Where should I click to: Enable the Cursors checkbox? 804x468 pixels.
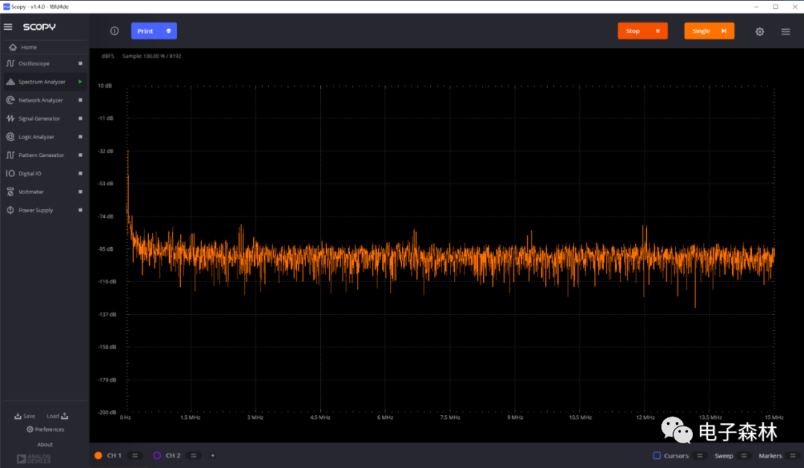657,455
